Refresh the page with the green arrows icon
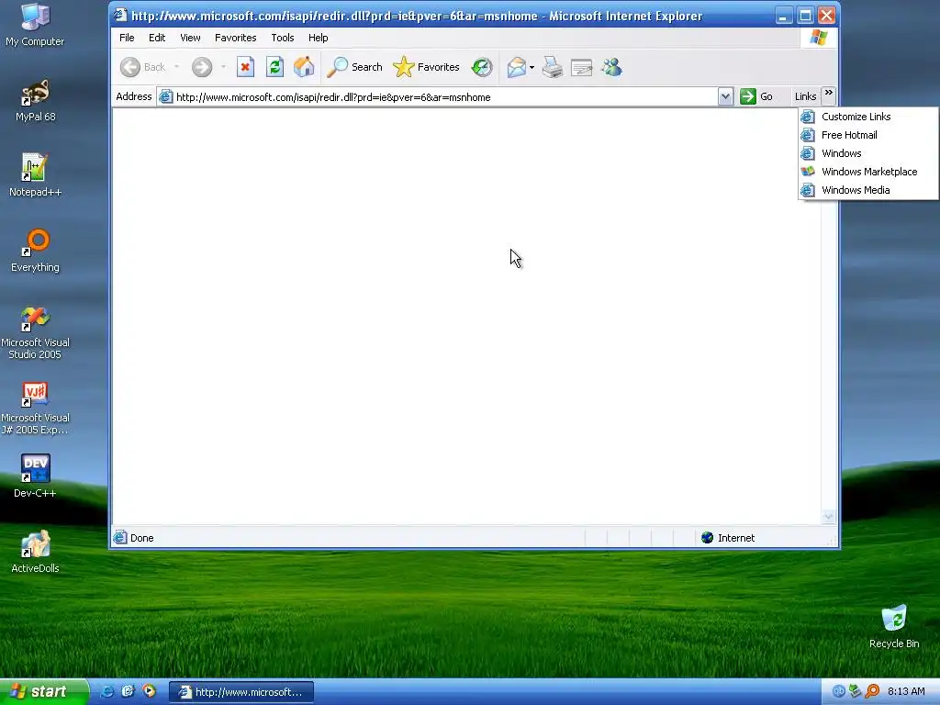The width and height of the screenshot is (940, 705). pos(274,67)
